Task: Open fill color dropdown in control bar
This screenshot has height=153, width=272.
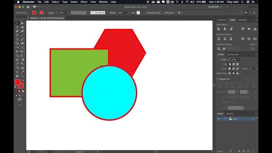Action: (37, 13)
